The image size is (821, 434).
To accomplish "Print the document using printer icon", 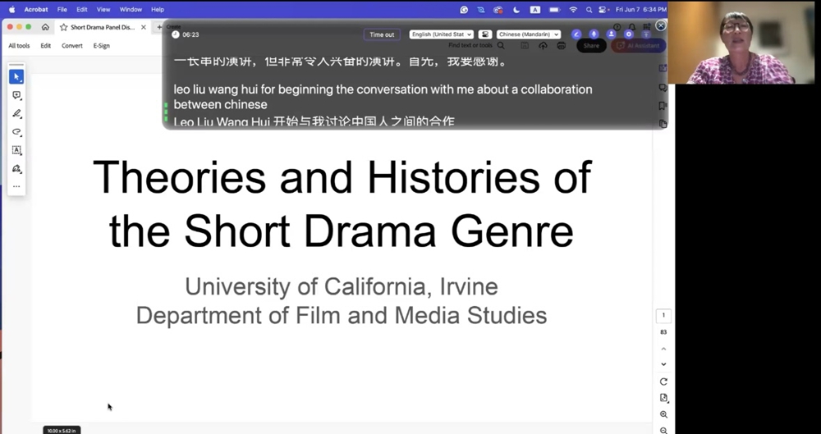I will (x=562, y=46).
